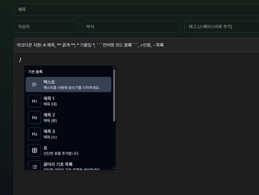Viewport: 259px width, 195px height.
Task: Focus the 태그 tag input field
Action: (x=222, y=27)
